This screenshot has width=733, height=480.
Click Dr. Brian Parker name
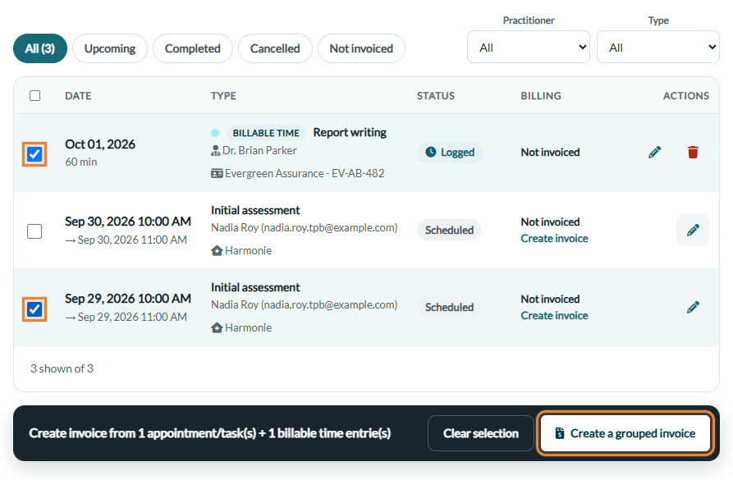click(x=259, y=150)
